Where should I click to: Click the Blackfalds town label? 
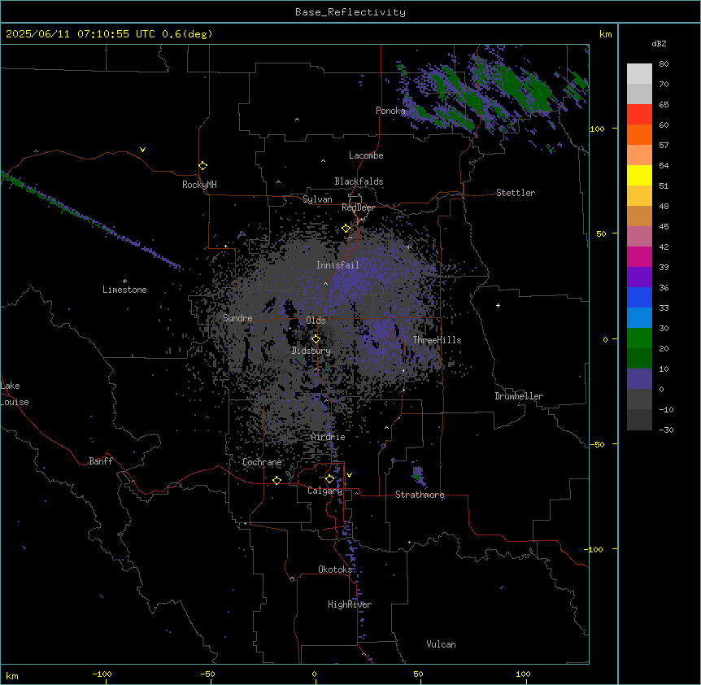[x=359, y=181]
